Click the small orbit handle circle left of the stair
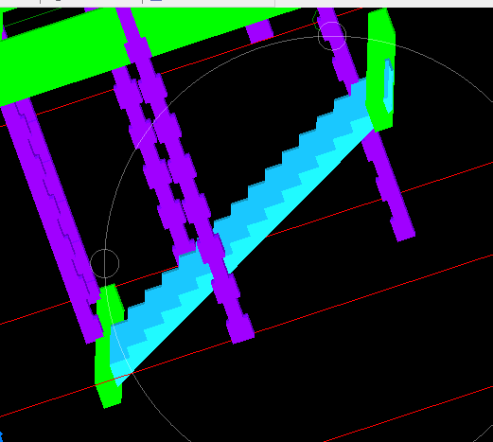 pyautogui.click(x=105, y=263)
